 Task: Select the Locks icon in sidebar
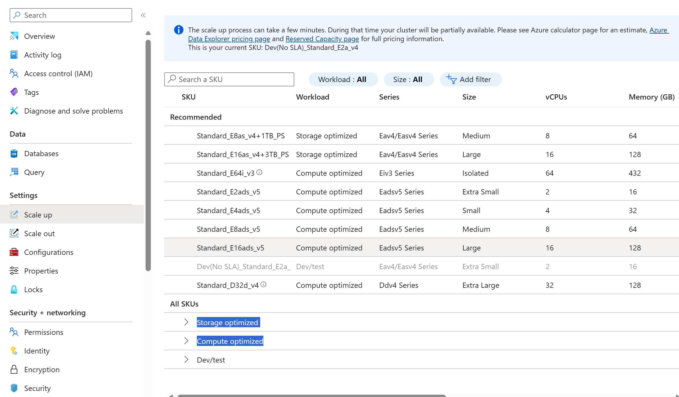pos(14,289)
